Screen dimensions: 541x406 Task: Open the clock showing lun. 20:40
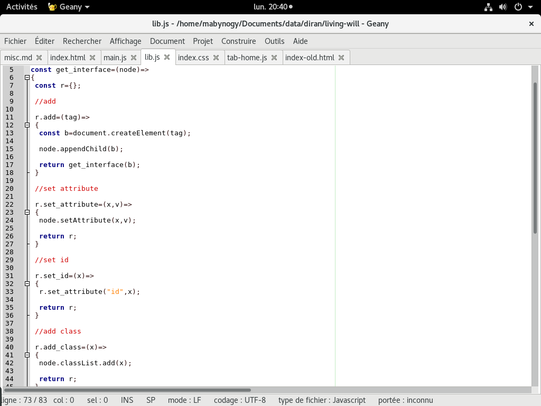273,7
